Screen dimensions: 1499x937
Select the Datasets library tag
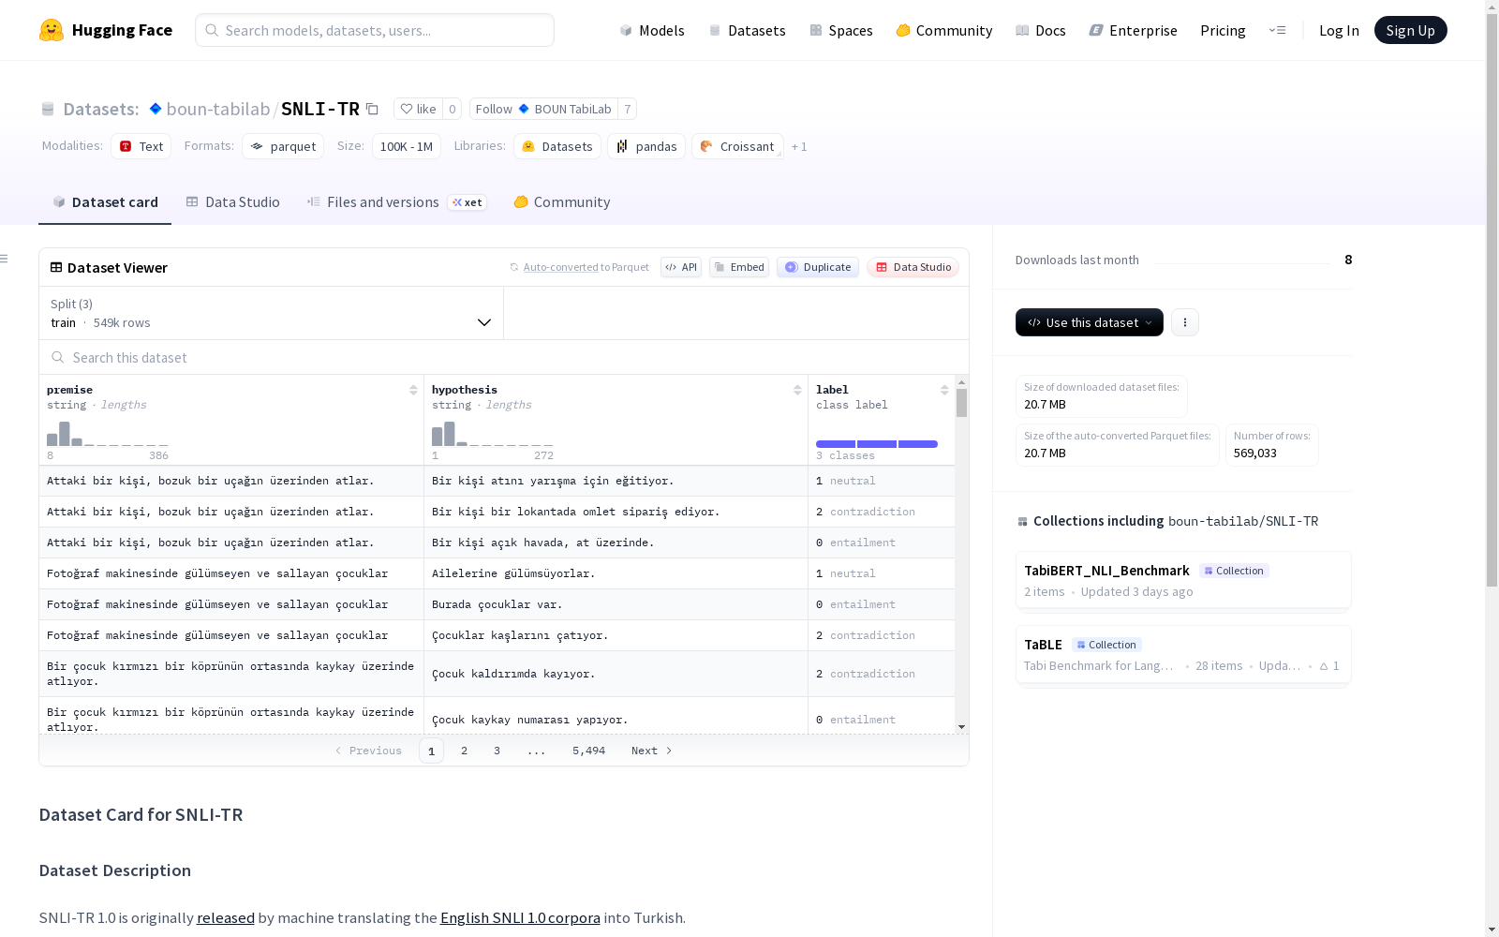click(557, 146)
